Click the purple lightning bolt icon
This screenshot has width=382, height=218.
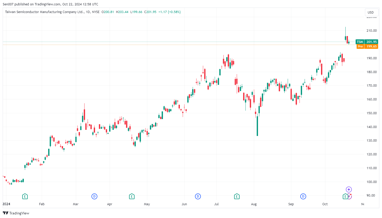pos(350,196)
